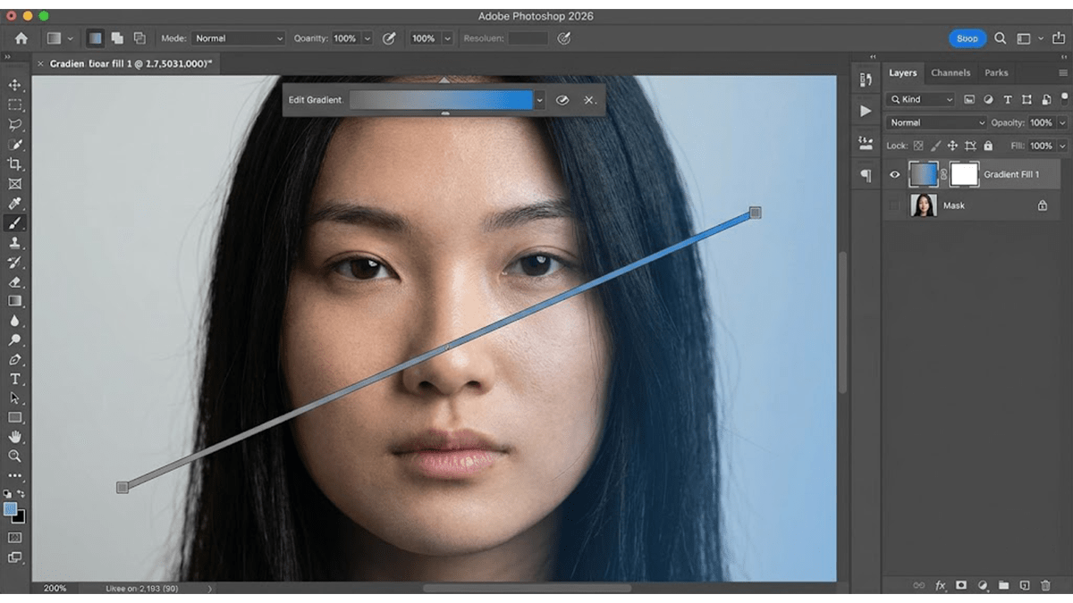Screen dimensions: 1073x603
Task: Select the Gradient tool in toolbar
Action: [x=14, y=301]
